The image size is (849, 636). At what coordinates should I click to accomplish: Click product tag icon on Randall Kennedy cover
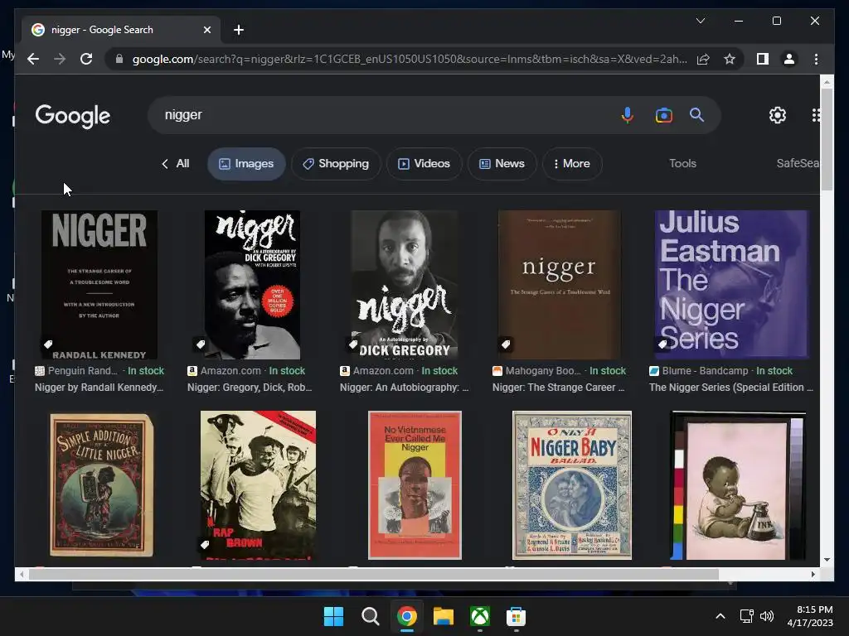pos(48,344)
